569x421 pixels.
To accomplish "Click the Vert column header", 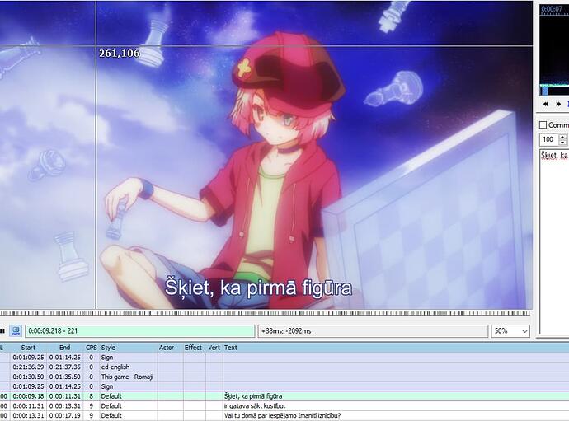I will 214,348.
